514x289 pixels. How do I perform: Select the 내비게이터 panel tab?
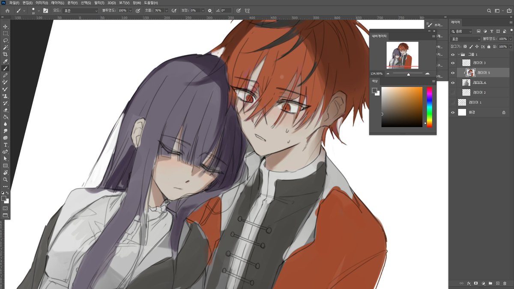click(x=379, y=36)
